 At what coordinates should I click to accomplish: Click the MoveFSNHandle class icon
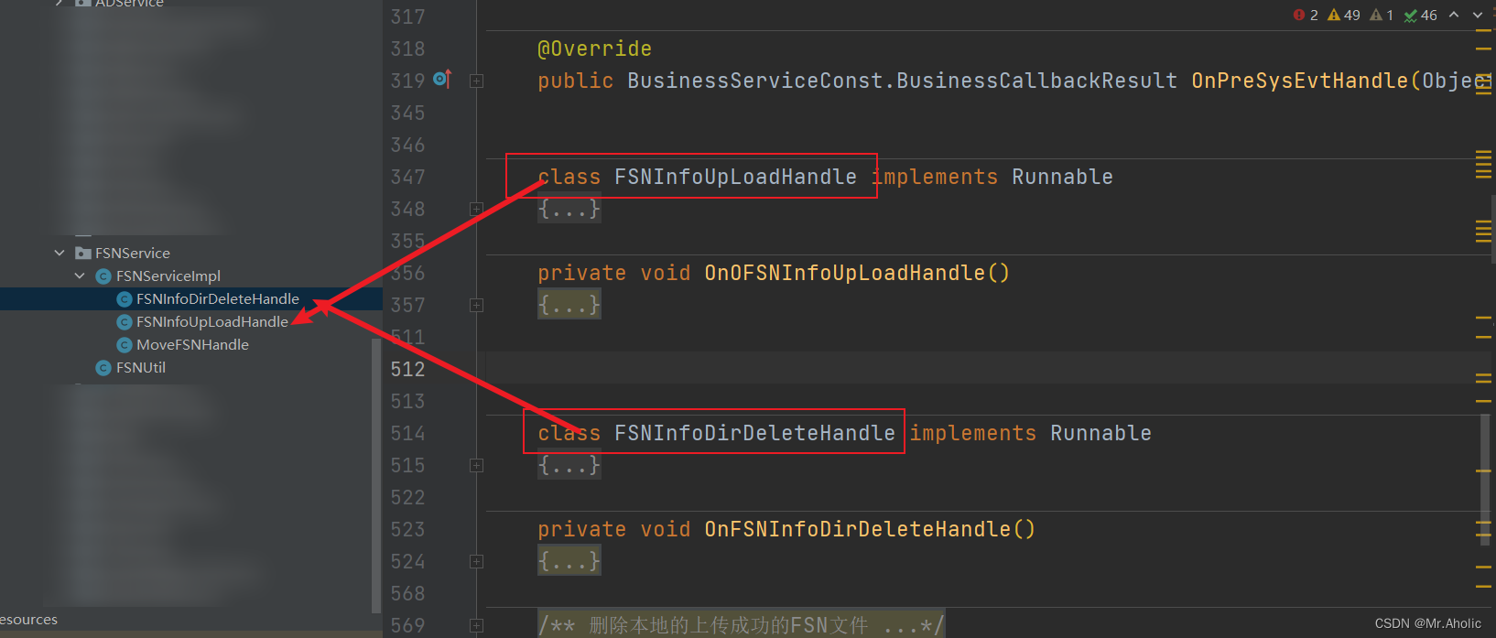pyautogui.click(x=125, y=344)
